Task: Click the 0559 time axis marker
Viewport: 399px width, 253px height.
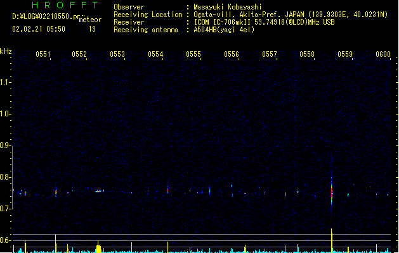Action: [x=345, y=54]
